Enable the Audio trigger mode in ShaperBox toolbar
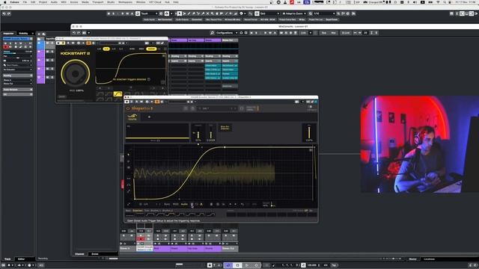 (x=184, y=204)
